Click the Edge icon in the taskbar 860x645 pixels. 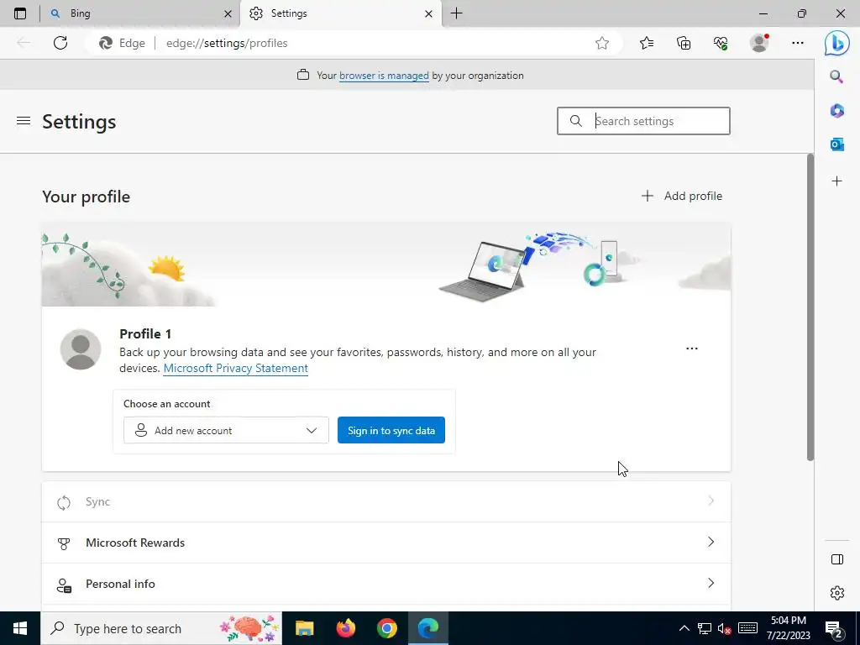[427, 628]
